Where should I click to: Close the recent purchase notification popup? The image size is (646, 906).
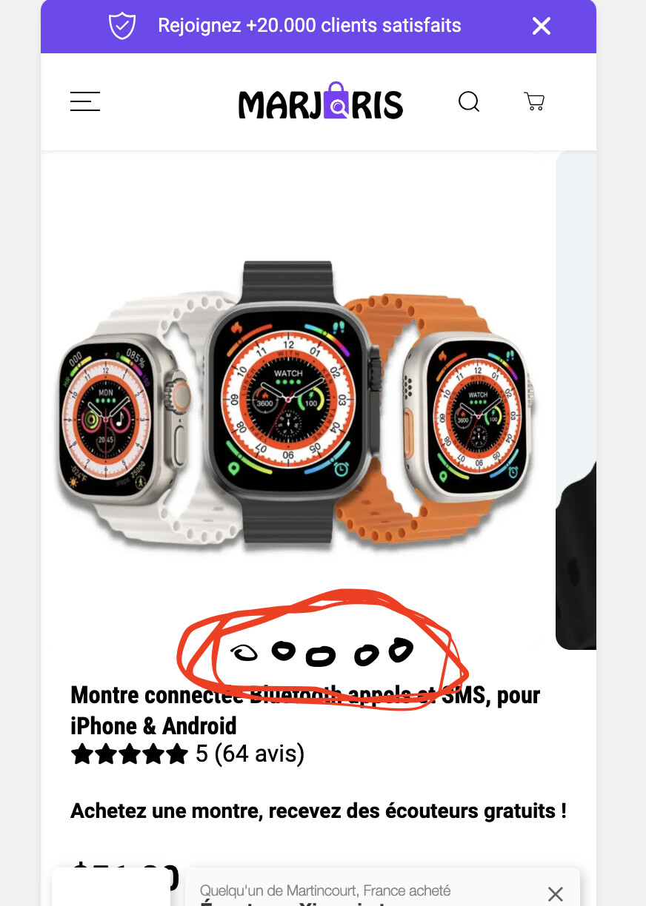click(x=555, y=893)
